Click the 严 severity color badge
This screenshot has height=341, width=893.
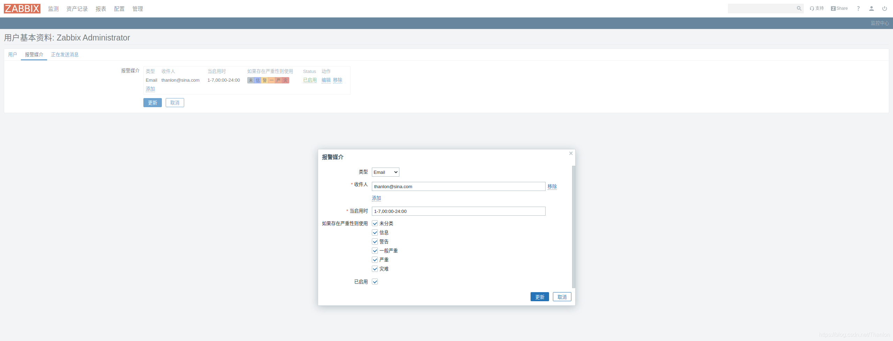(279, 80)
